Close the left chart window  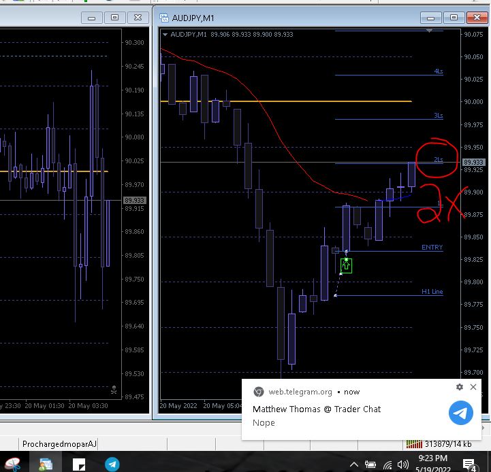(x=138, y=18)
